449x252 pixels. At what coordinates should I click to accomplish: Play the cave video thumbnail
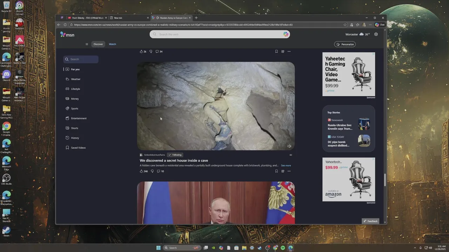tap(216, 106)
